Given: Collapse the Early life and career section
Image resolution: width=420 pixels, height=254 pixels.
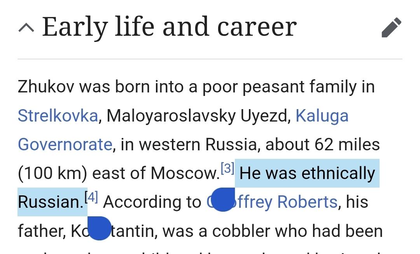Looking at the screenshot, I should click(27, 28).
